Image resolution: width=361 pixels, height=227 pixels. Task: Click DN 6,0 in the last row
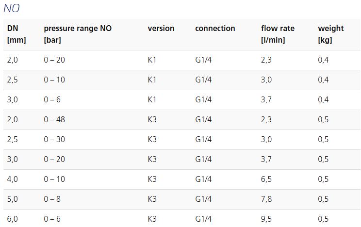pyautogui.click(x=12, y=219)
